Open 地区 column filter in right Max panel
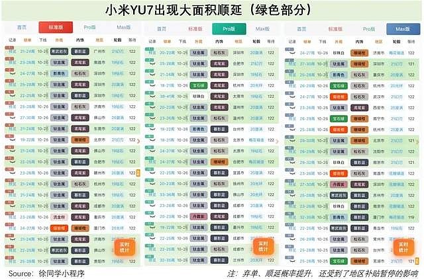 (378, 42)
